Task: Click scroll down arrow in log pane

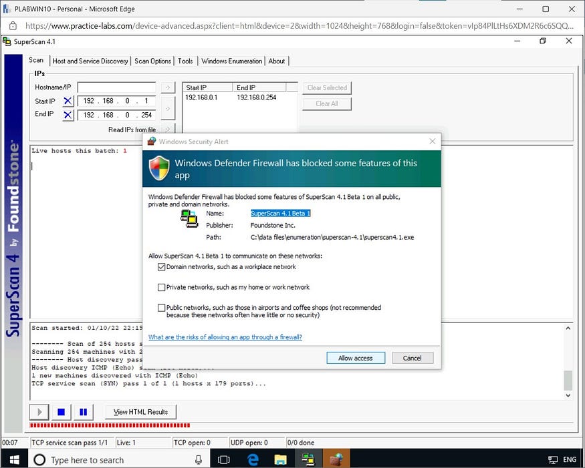Action: tap(568, 395)
